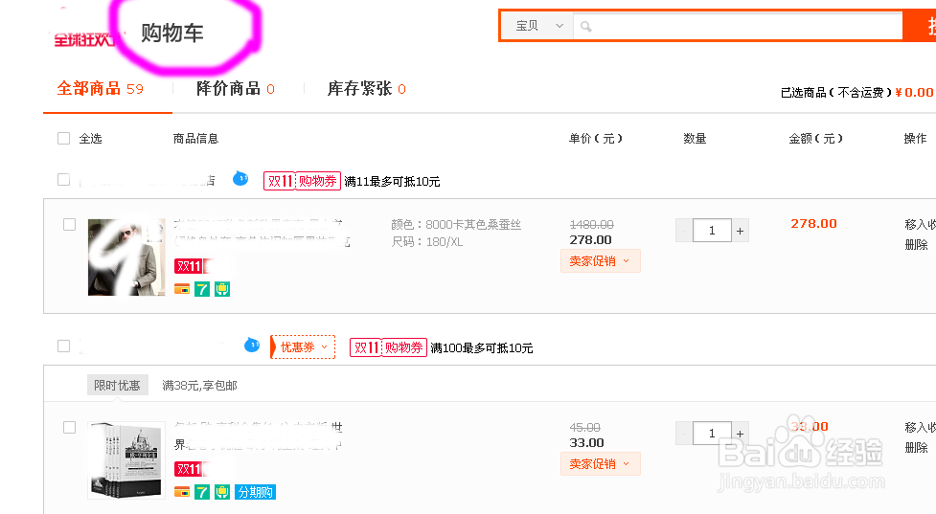Click the orange search button

tap(920, 26)
